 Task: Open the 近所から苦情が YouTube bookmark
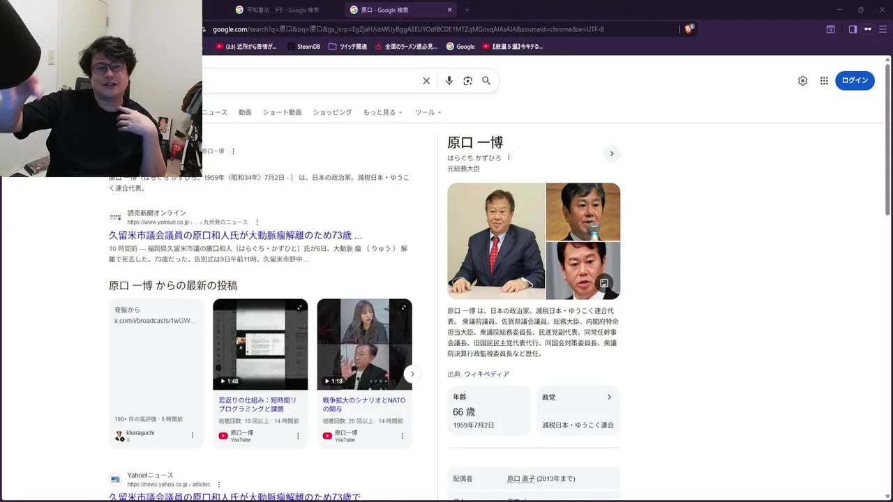click(x=246, y=47)
